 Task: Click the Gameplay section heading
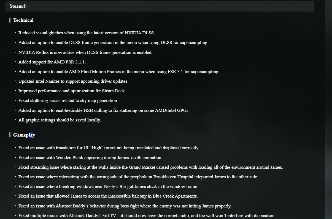coord(24,135)
